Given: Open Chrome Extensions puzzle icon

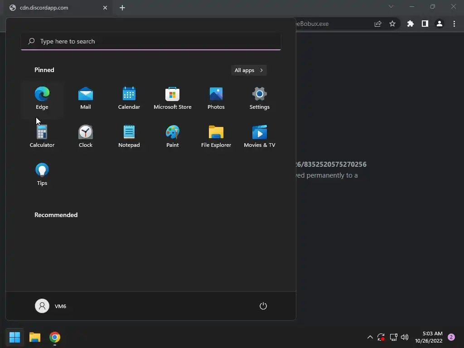Looking at the screenshot, I should pos(410,24).
